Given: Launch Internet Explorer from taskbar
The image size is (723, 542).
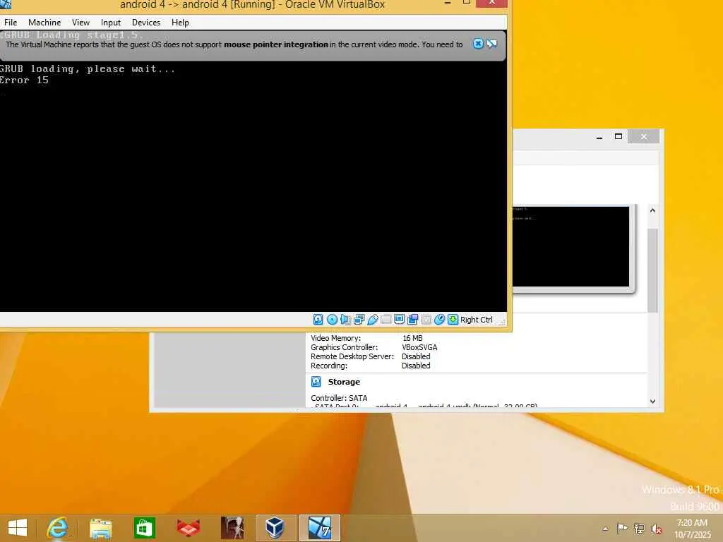Looking at the screenshot, I should [x=57, y=528].
